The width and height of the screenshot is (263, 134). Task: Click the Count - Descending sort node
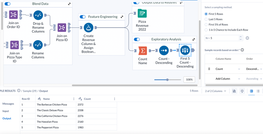pyautogui.click(x=164, y=50)
